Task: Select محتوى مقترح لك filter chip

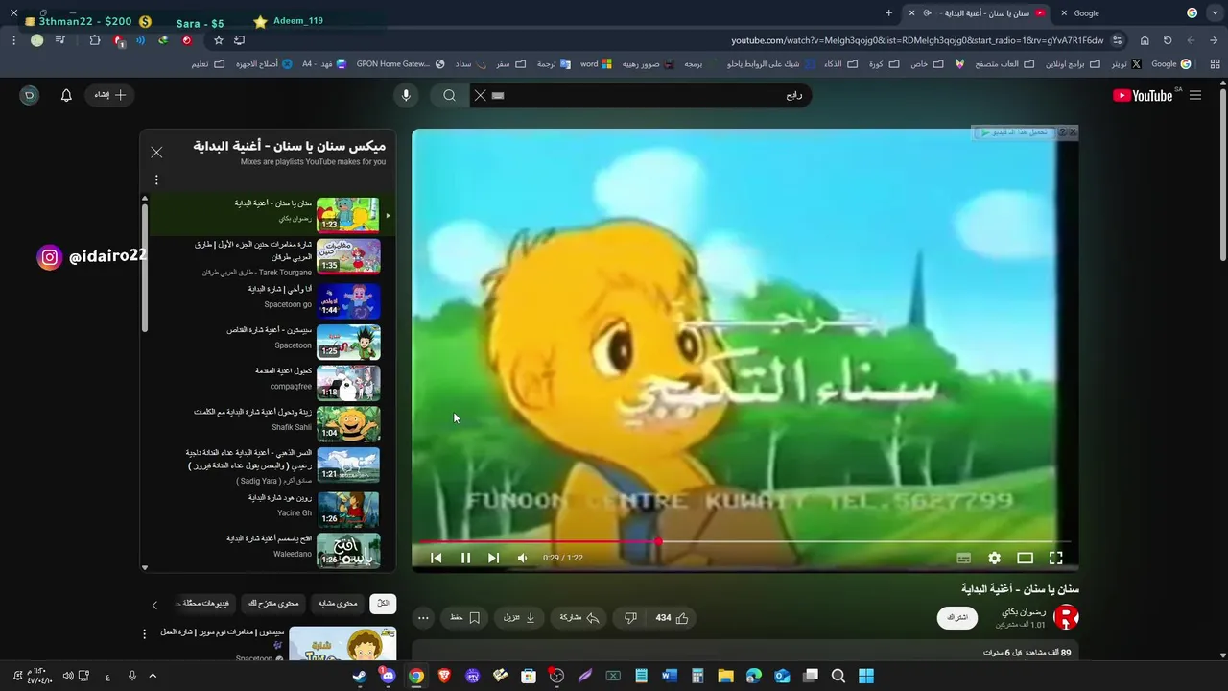Action: pos(273,604)
